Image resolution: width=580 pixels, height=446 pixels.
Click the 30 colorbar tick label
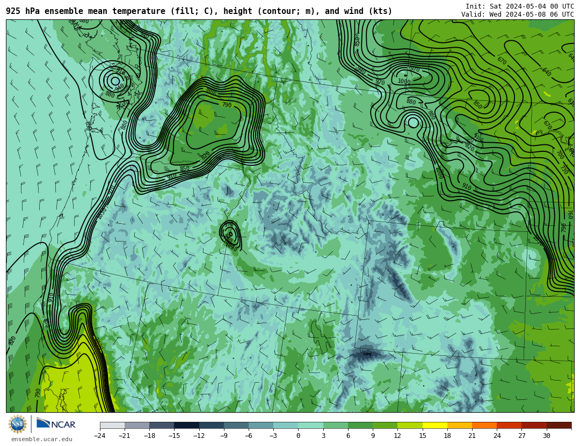click(x=546, y=436)
